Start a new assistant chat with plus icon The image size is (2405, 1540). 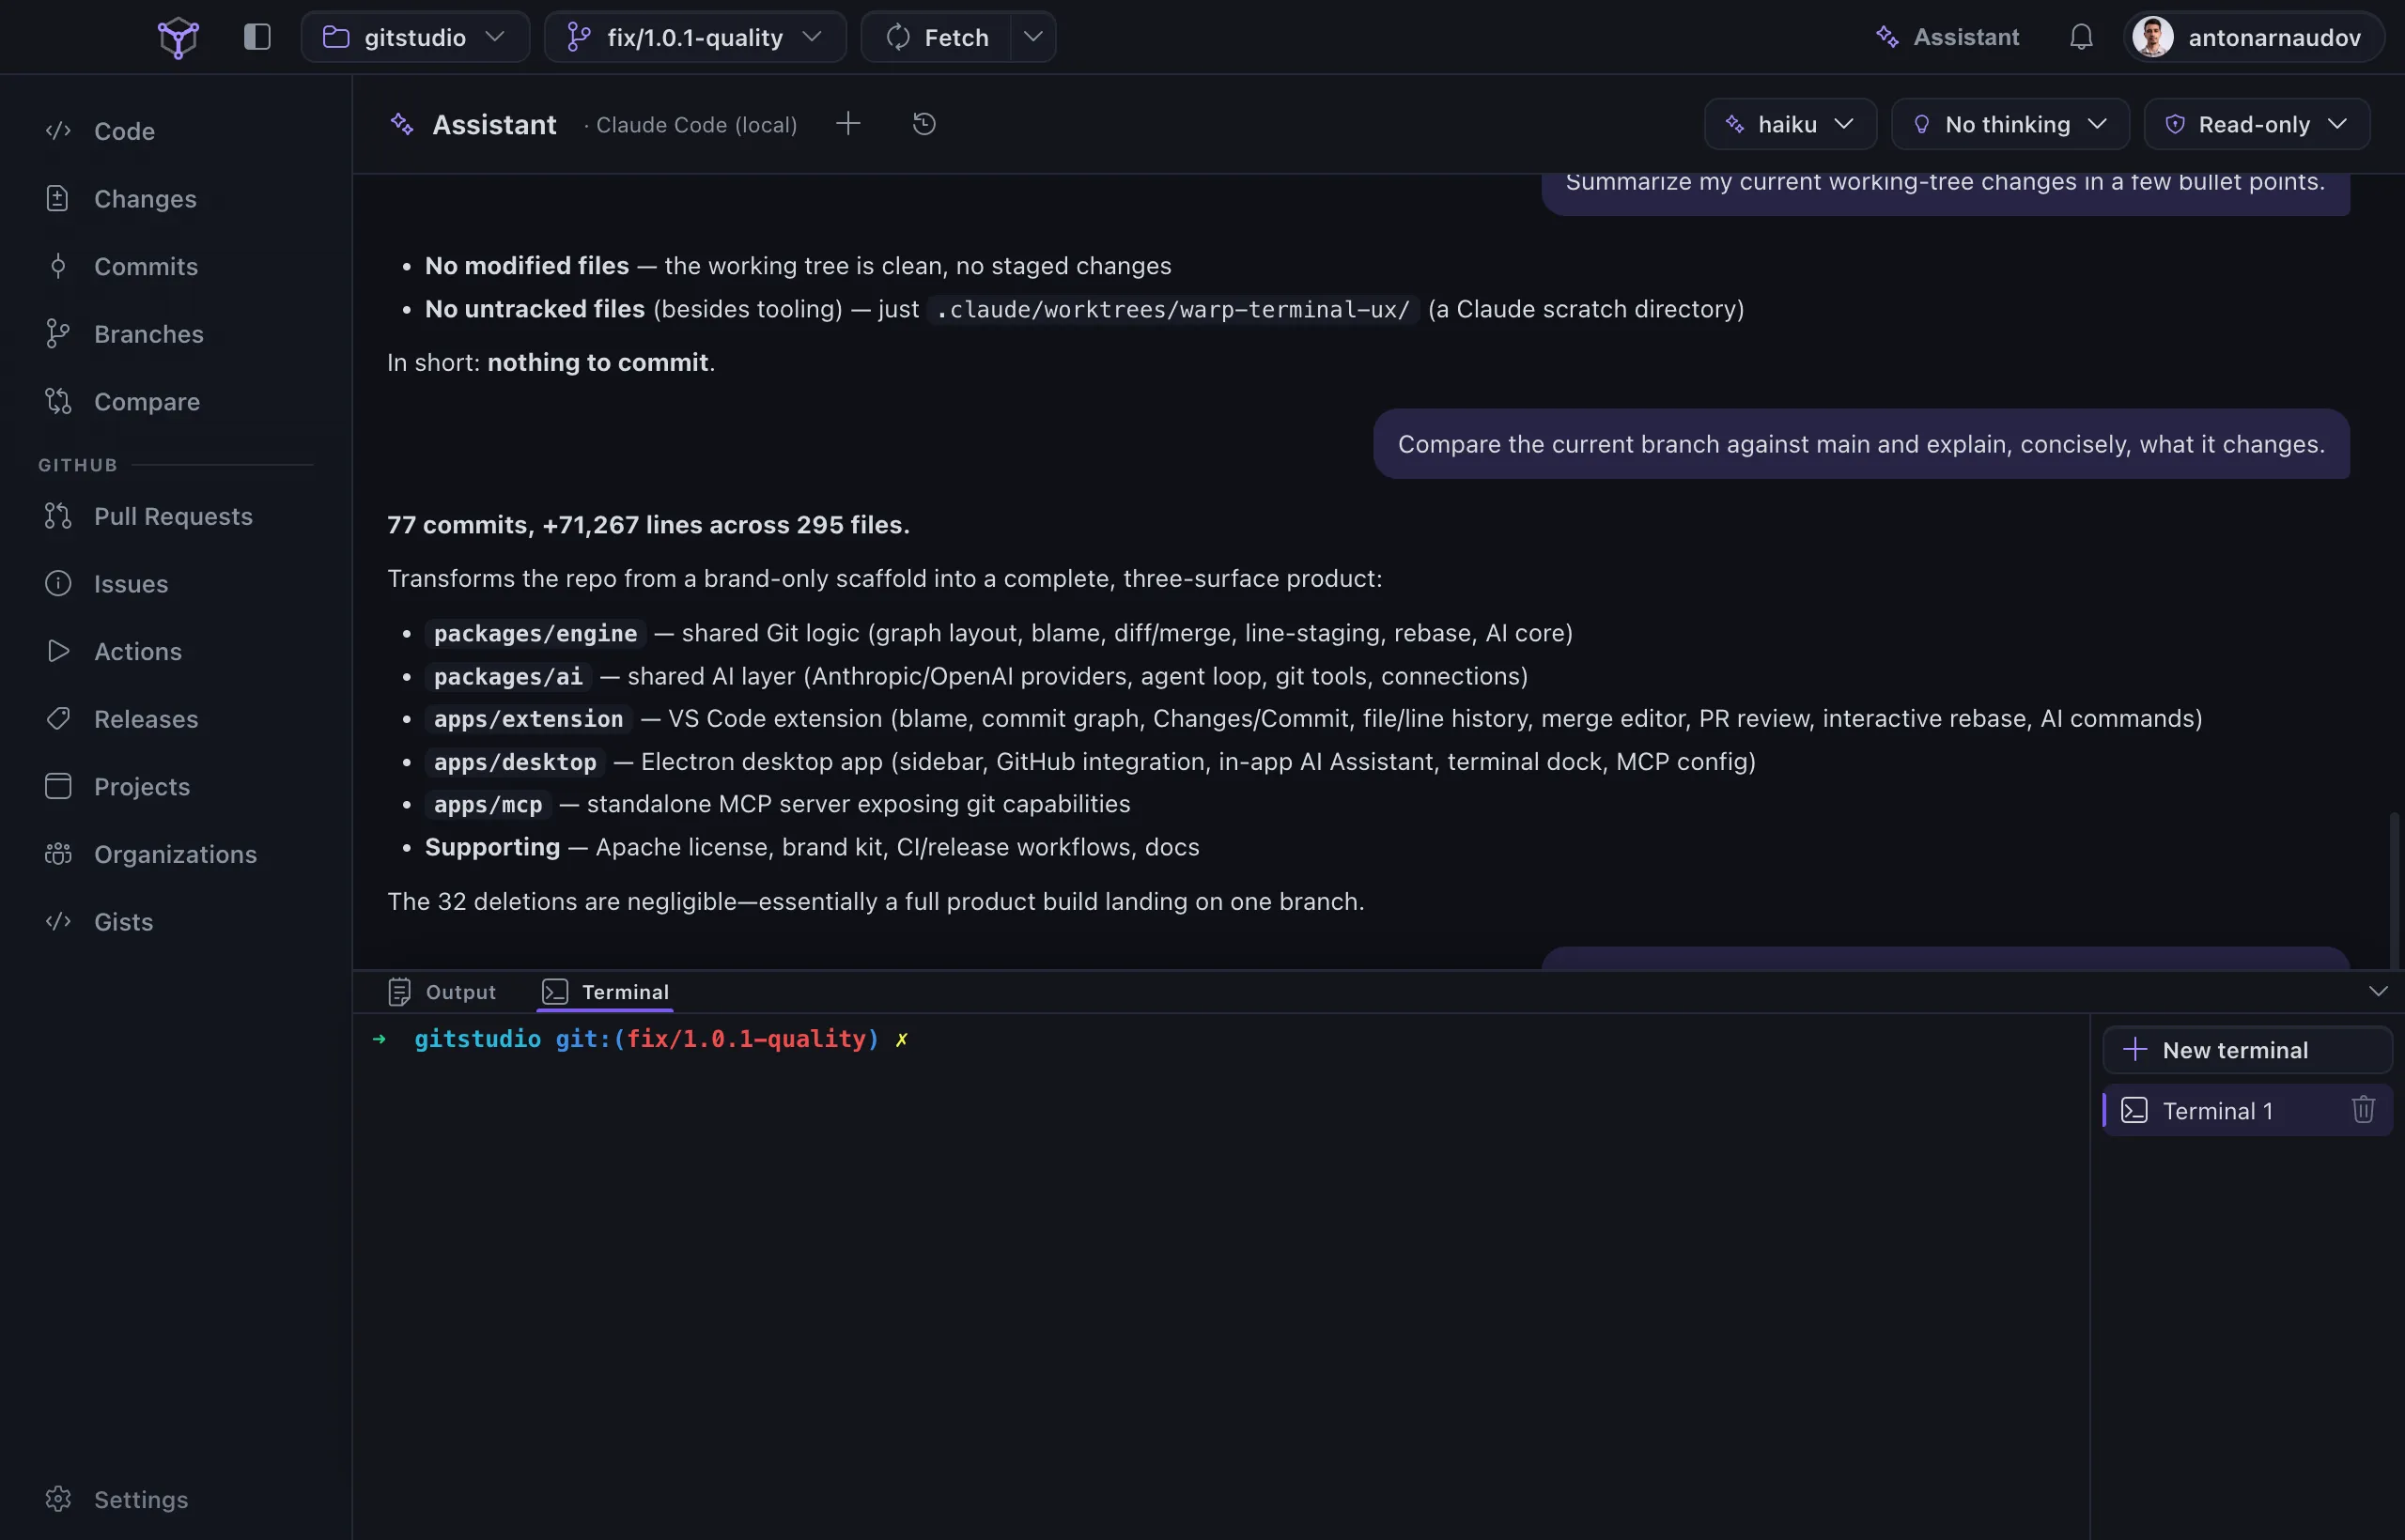pos(847,123)
